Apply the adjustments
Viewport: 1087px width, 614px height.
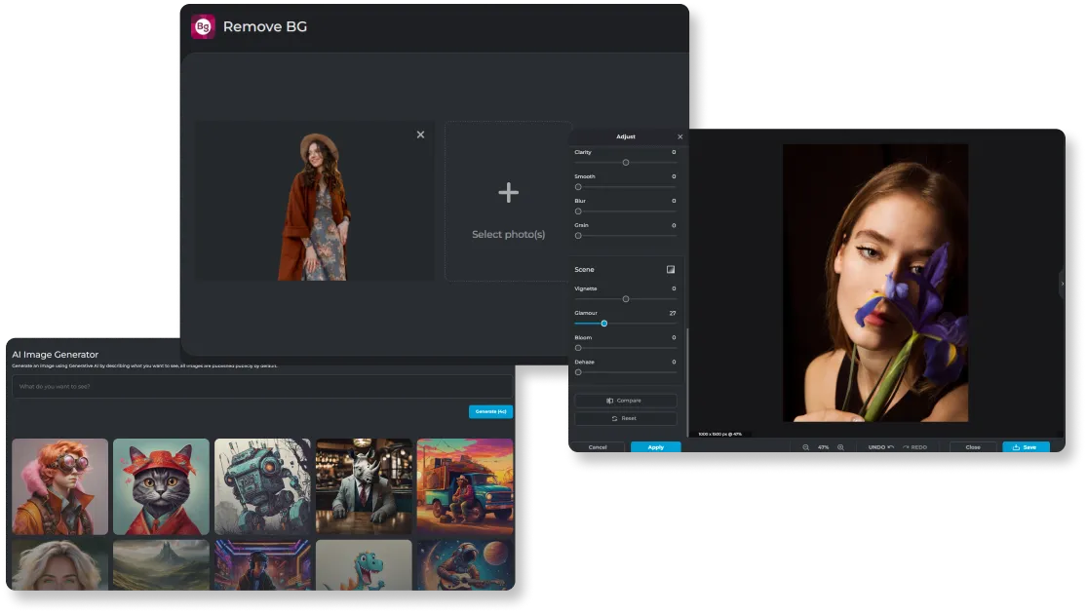(x=655, y=447)
